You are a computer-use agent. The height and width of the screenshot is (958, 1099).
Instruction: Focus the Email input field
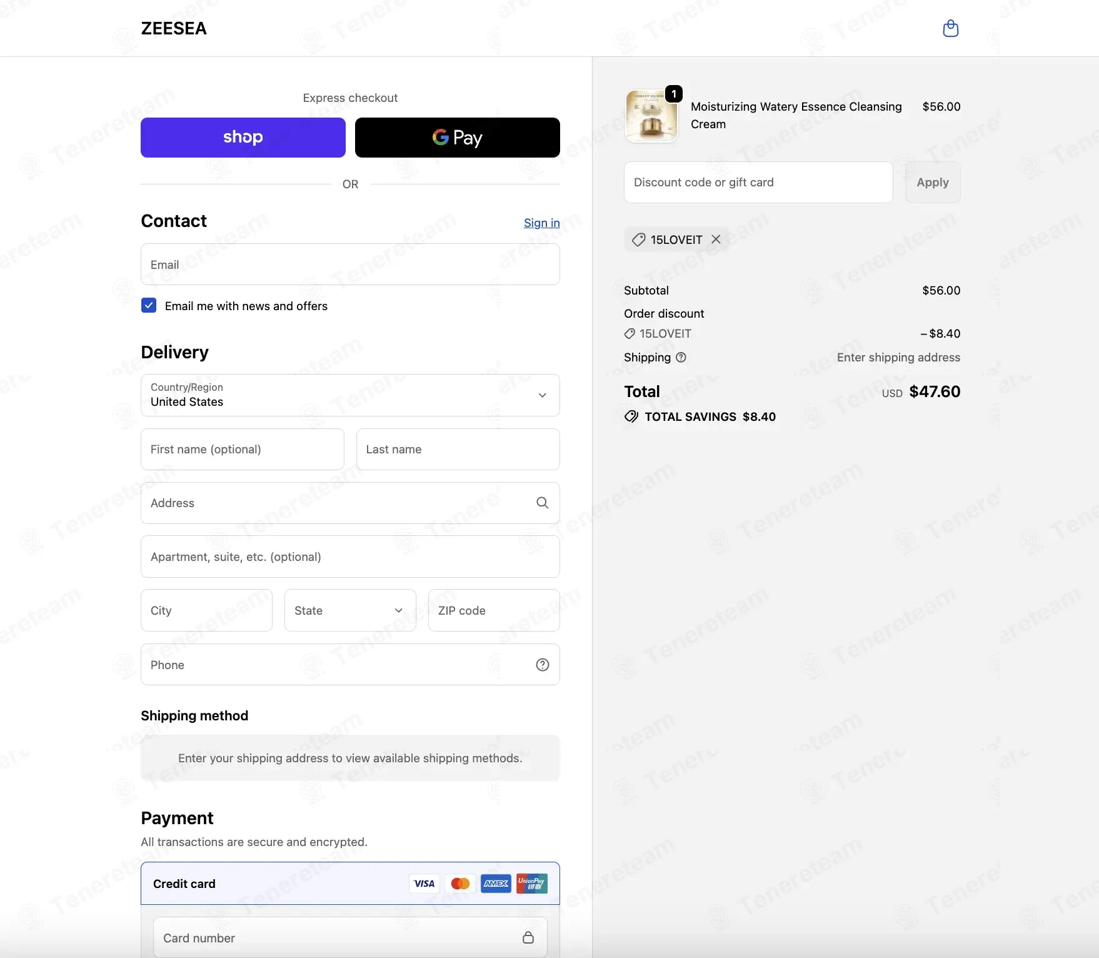coord(350,265)
